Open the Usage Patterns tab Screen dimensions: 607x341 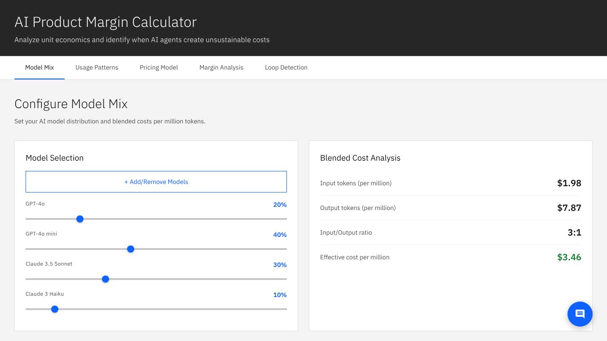tap(97, 68)
